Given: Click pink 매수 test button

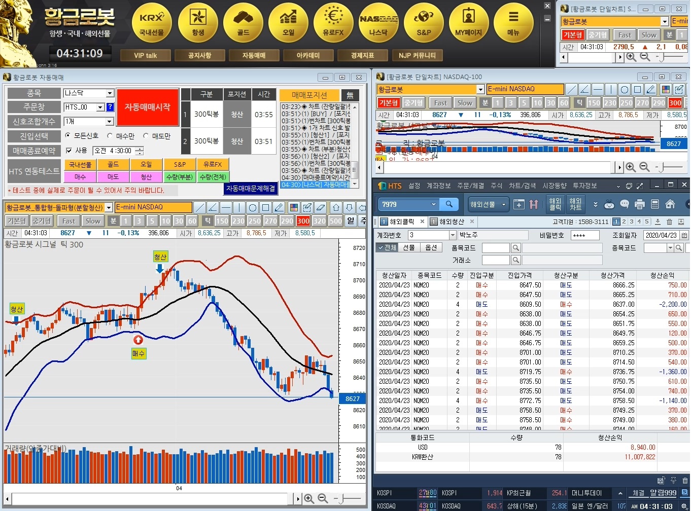Looking at the screenshot, I should [80, 177].
